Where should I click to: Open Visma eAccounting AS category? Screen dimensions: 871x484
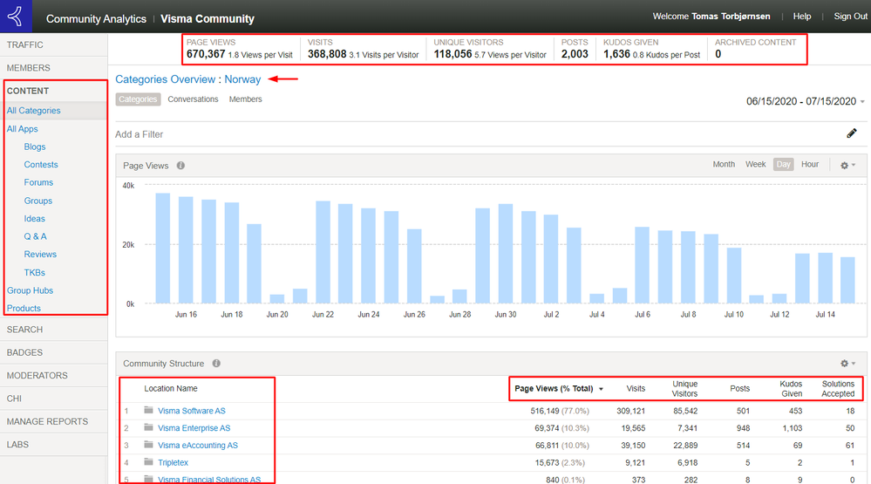pos(198,445)
